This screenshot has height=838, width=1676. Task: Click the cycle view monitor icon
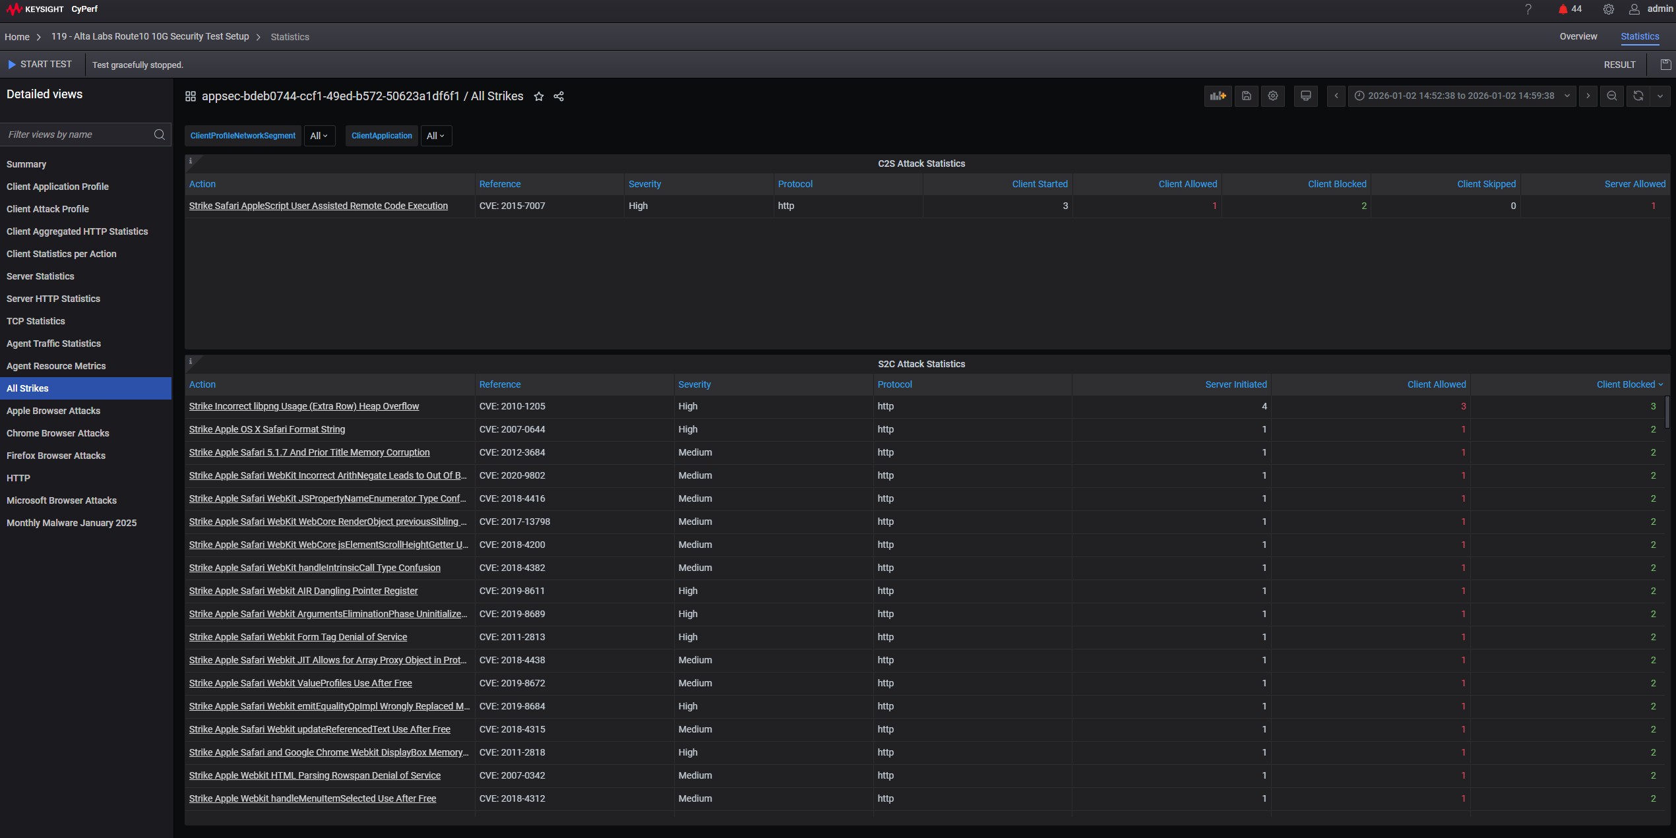pos(1305,96)
